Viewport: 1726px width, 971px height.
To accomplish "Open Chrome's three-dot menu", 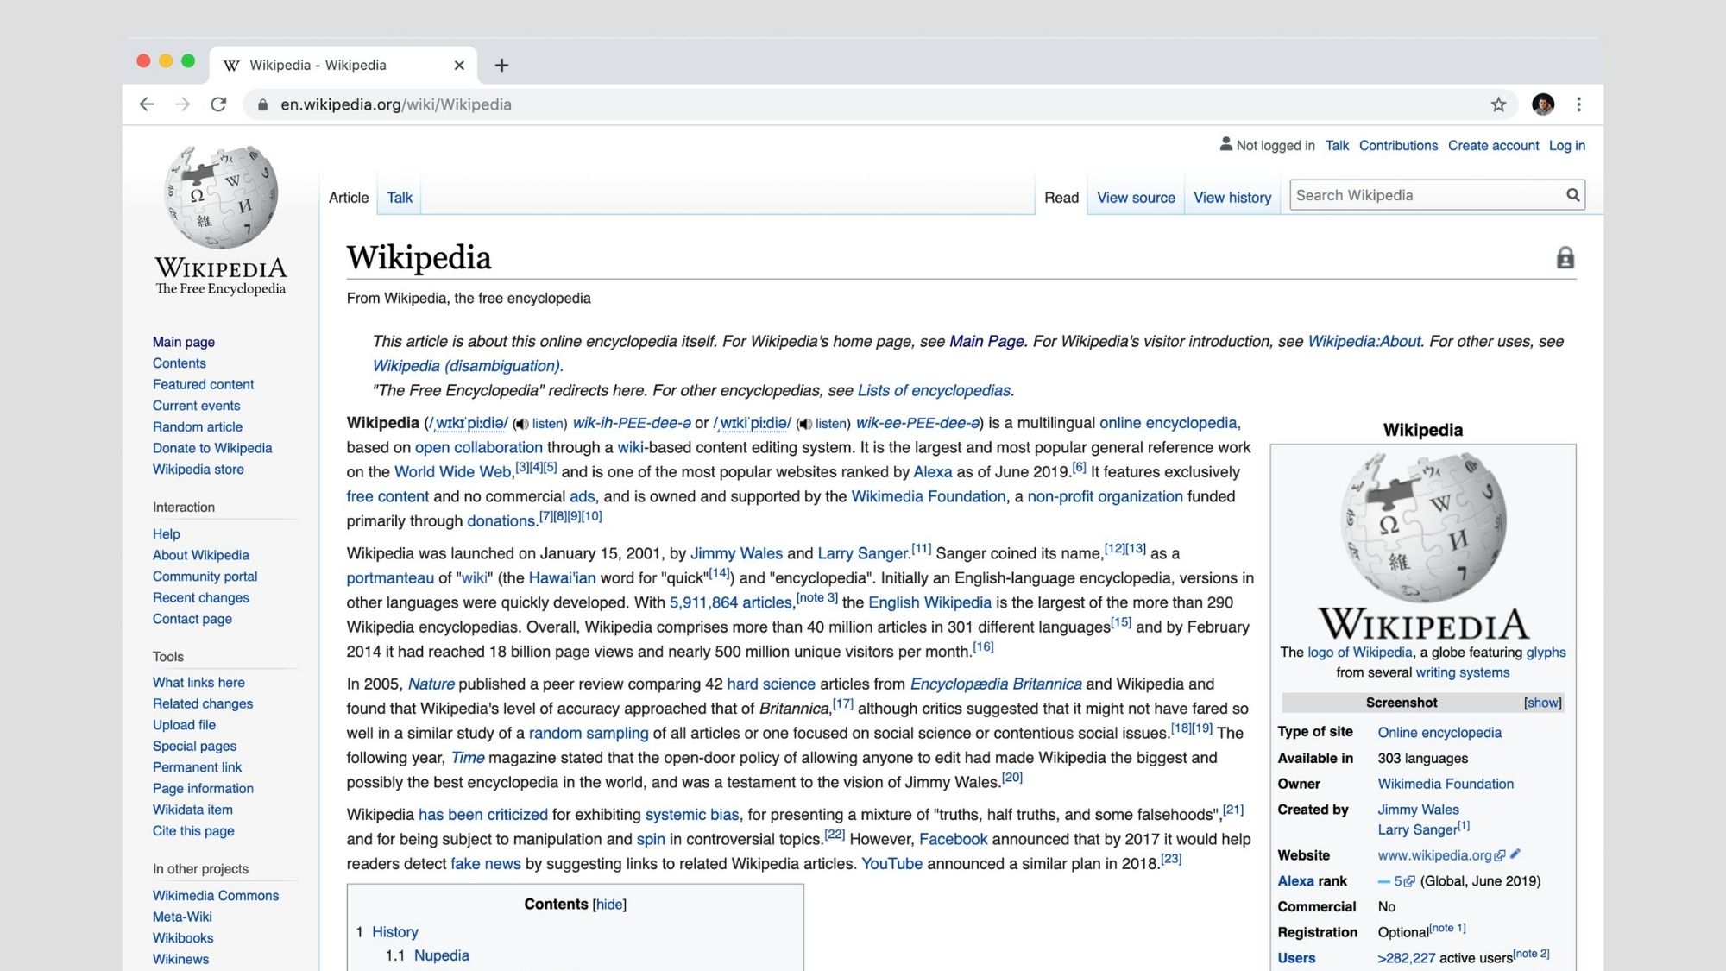I will (1579, 104).
